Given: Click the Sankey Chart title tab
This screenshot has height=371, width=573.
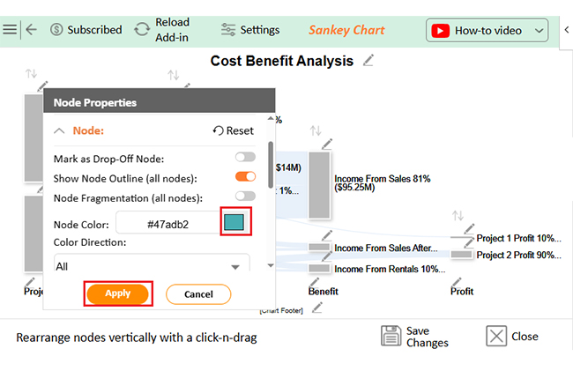Looking at the screenshot, I should click(x=346, y=30).
